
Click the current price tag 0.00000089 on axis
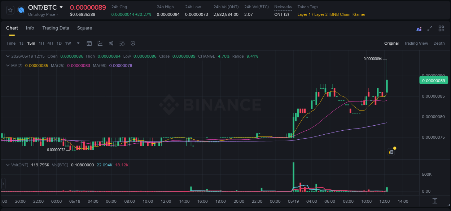tap(433, 81)
